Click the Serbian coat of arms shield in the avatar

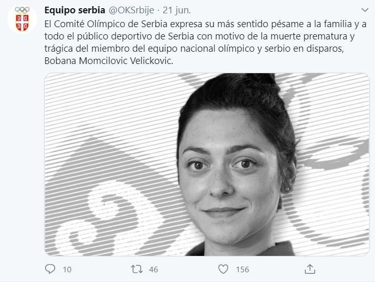tap(22, 23)
